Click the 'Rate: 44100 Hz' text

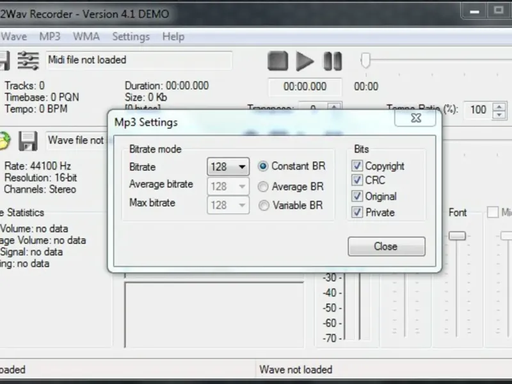tap(38, 166)
